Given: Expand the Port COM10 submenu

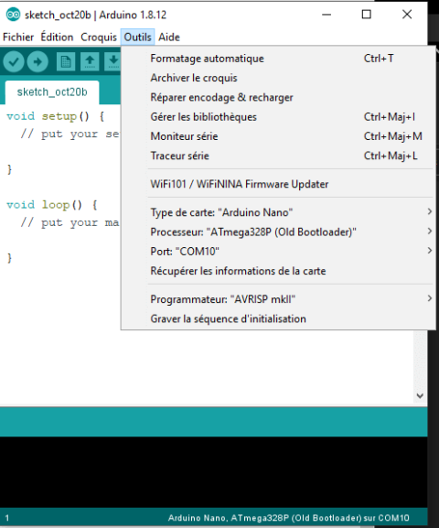Looking at the screenshot, I should pyautogui.click(x=278, y=252).
